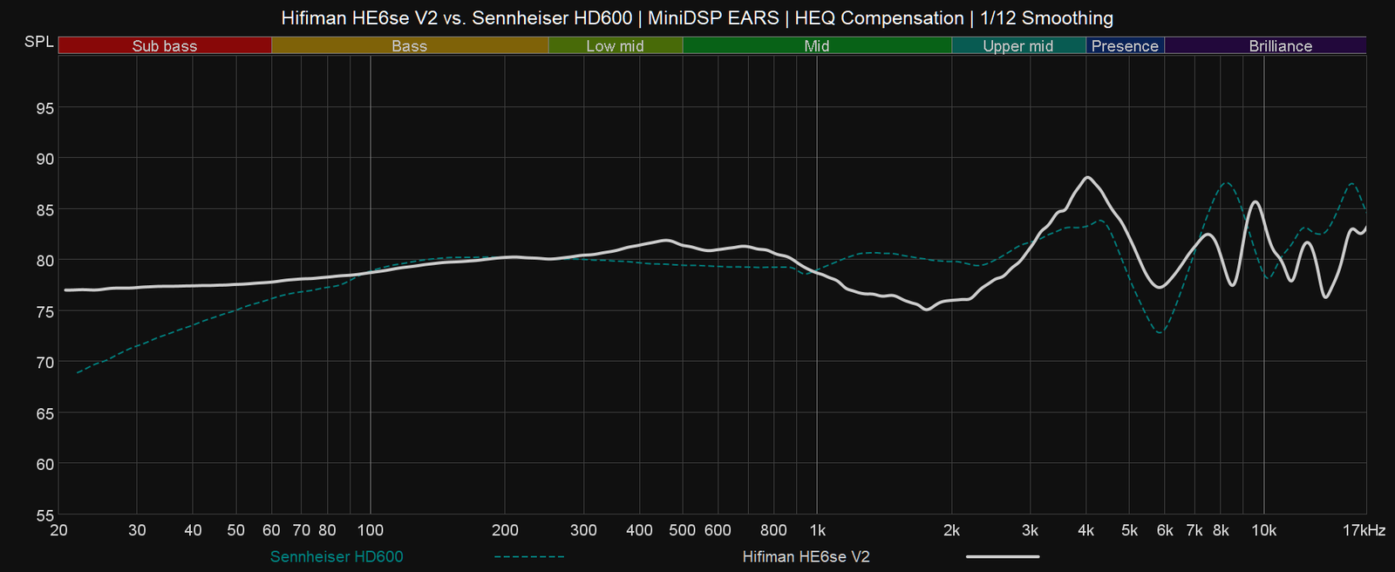Click the 100 Hz x-axis label
This screenshot has height=572, width=1395.
(x=371, y=530)
